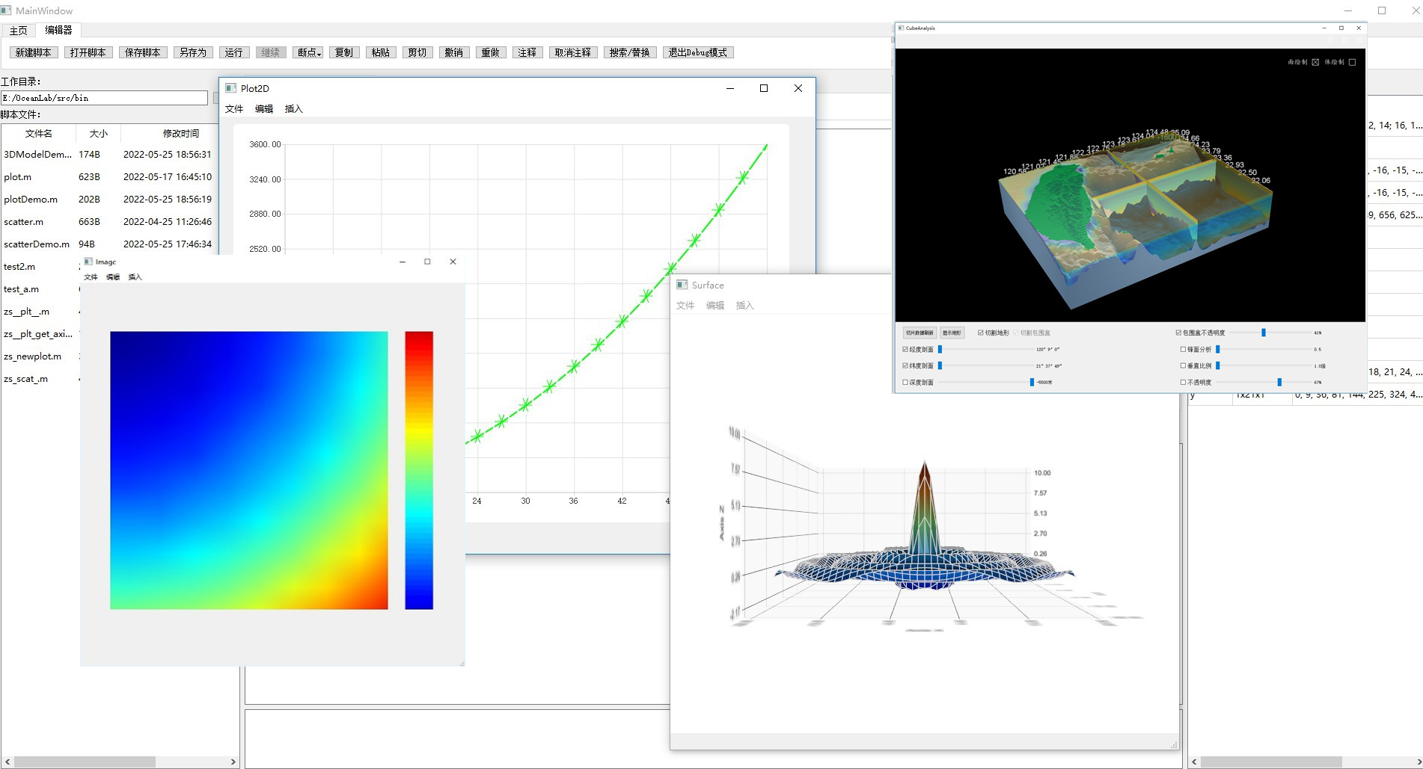Undo with the 撤销 button
The height and width of the screenshot is (769, 1423).
tap(454, 52)
